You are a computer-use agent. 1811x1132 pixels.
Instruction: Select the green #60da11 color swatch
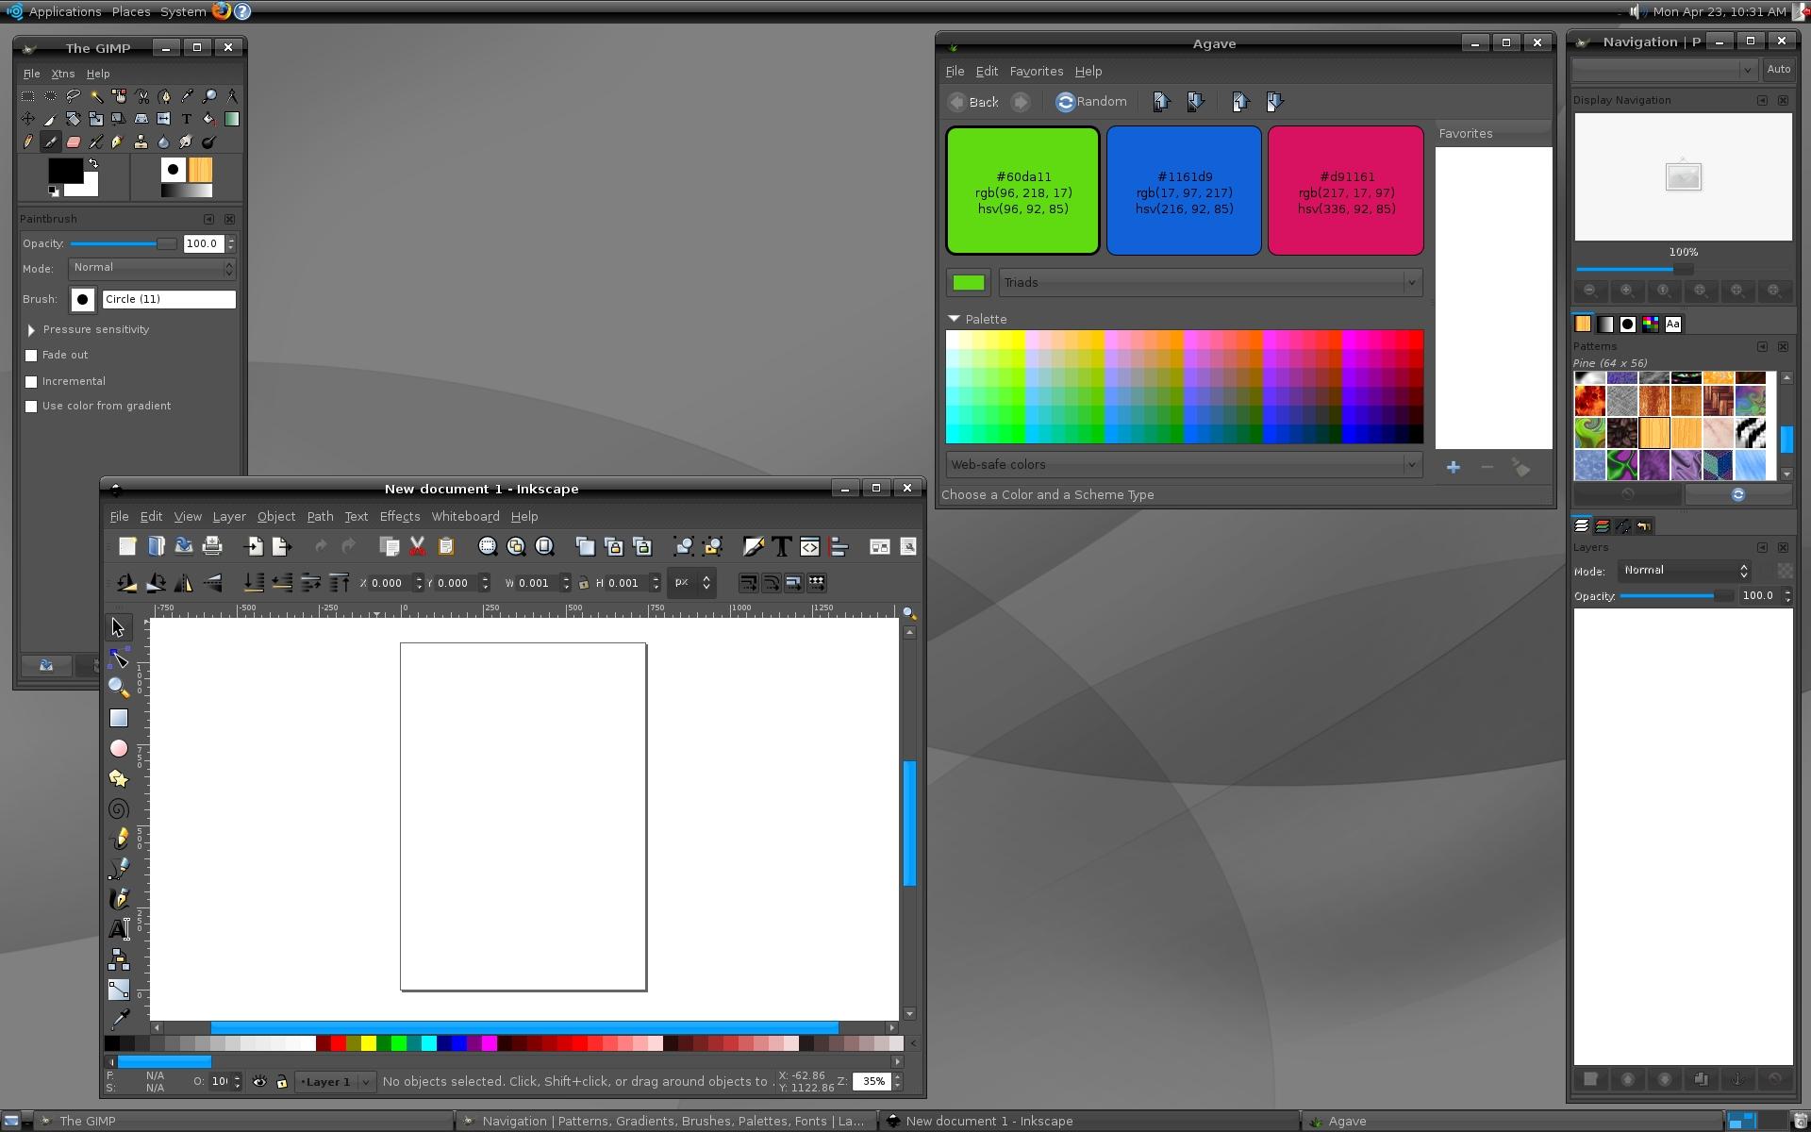[1022, 191]
